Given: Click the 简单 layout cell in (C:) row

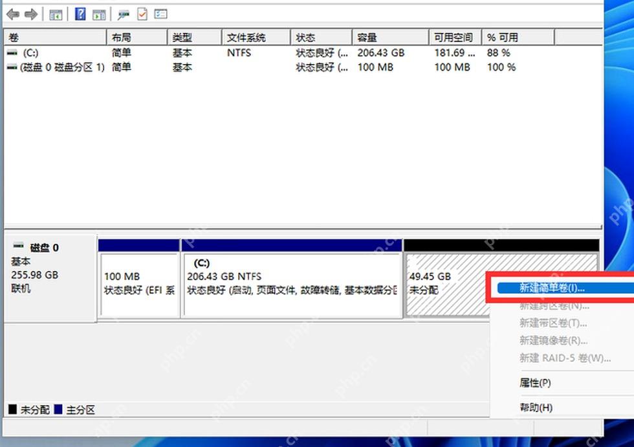Looking at the screenshot, I should point(122,53).
